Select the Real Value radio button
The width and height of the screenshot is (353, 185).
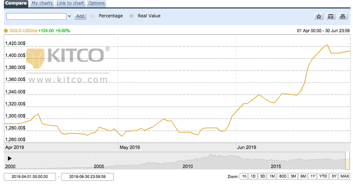(x=131, y=16)
